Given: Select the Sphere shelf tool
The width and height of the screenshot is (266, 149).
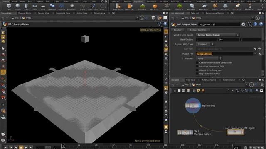Looking at the screenshot, I should (17, 7).
